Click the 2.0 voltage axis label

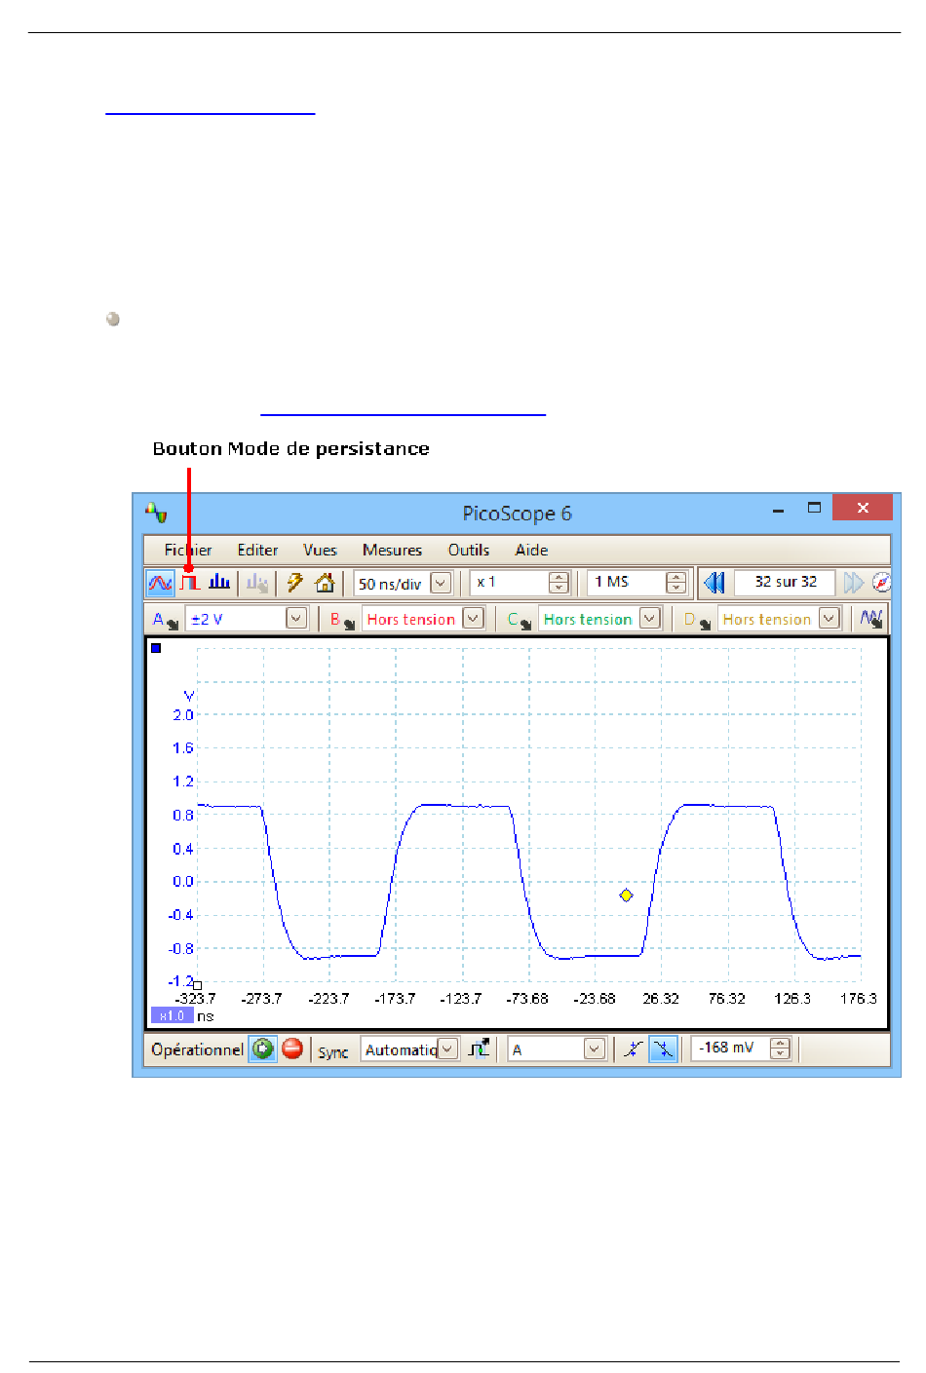pos(183,715)
